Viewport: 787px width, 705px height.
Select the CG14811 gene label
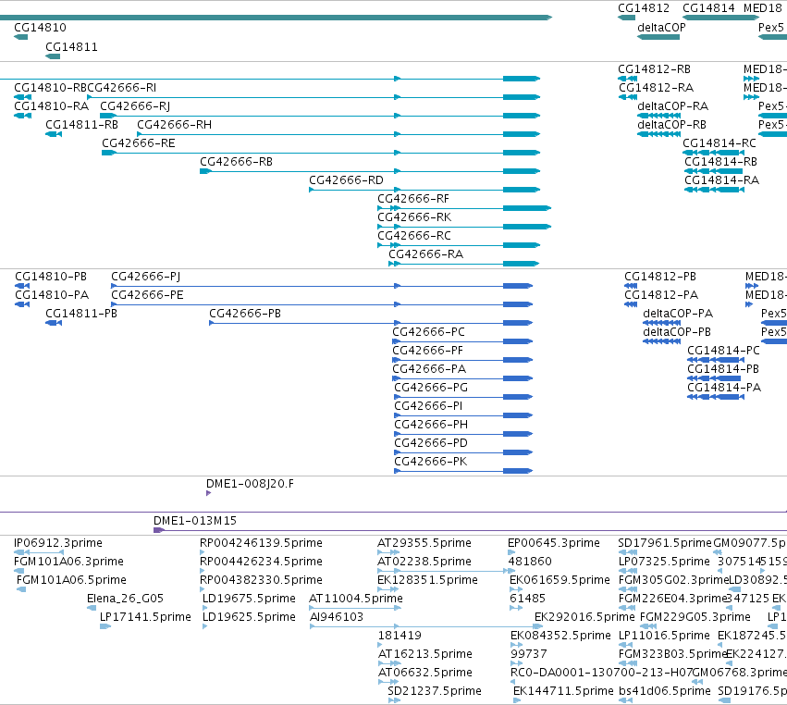click(x=71, y=47)
